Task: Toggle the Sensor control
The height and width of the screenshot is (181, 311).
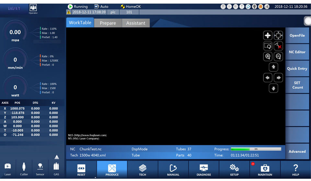Action: point(40,168)
